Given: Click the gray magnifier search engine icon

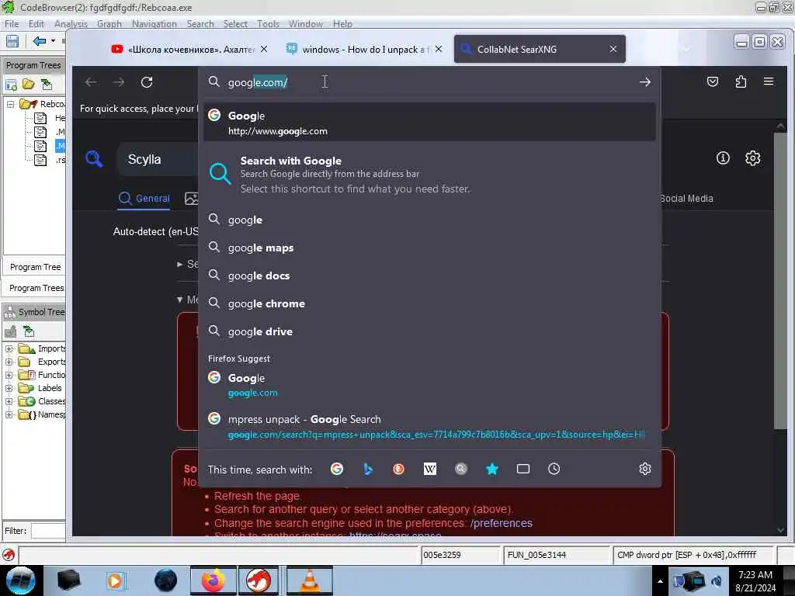Looking at the screenshot, I should (x=460, y=469).
